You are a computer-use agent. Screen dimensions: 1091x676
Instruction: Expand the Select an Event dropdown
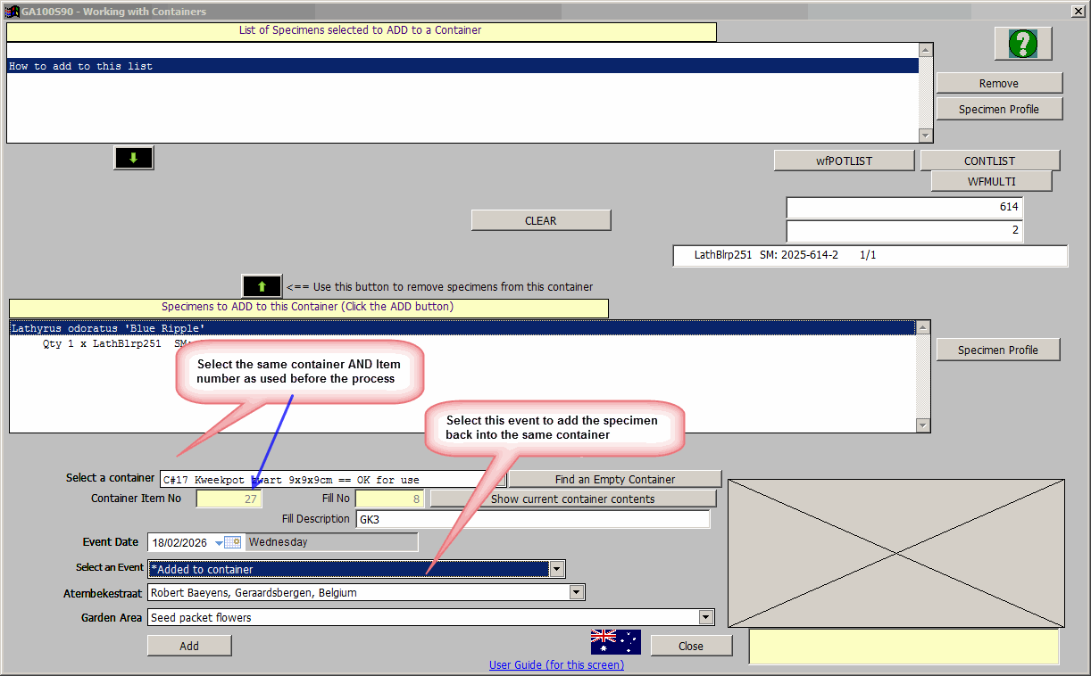click(x=557, y=569)
